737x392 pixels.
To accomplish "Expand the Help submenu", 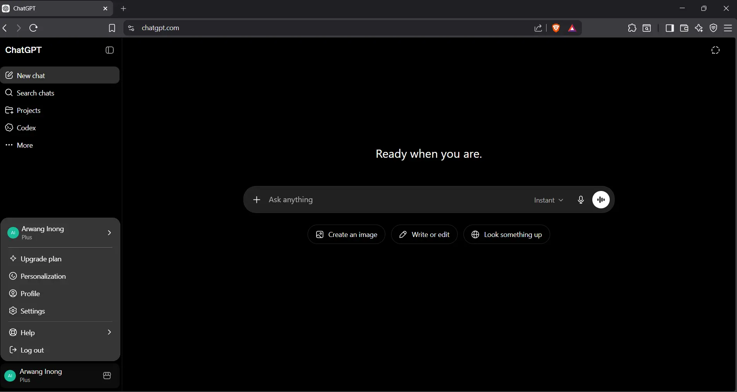I will 60,332.
